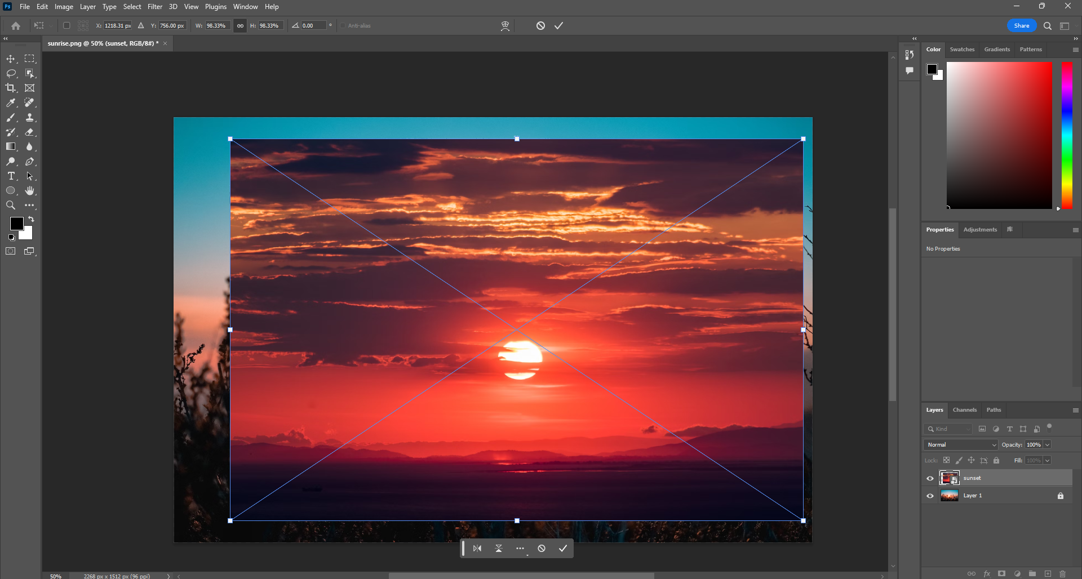Image resolution: width=1082 pixels, height=579 pixels.
Task: Hide the sunset layer visibility
Action: click(x=930, y=478)
